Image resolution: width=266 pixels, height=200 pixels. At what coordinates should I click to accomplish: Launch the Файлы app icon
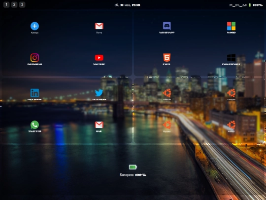[231, 125]
